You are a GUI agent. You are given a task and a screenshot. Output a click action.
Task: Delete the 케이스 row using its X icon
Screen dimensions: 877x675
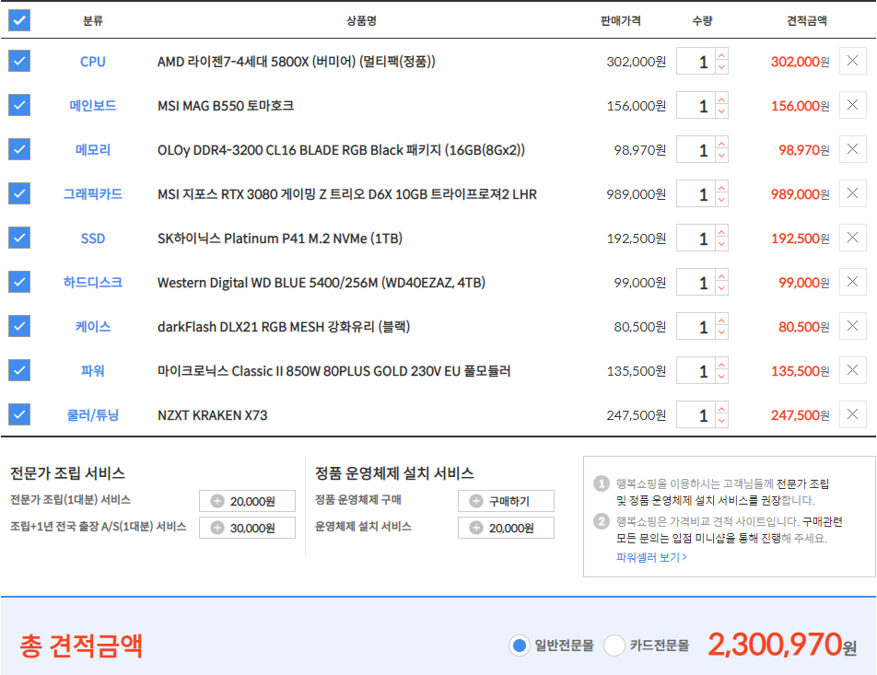pos(852,326)
